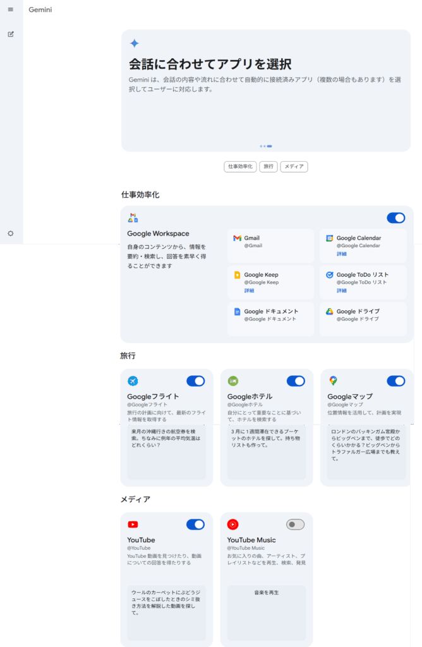Click the 会話に合わせてアプリを選択 heading
422x647 pixels.
point(210,64)
